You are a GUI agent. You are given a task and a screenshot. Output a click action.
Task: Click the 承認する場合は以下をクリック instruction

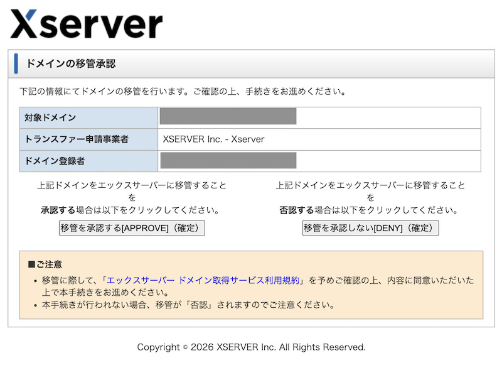[131, 210]
